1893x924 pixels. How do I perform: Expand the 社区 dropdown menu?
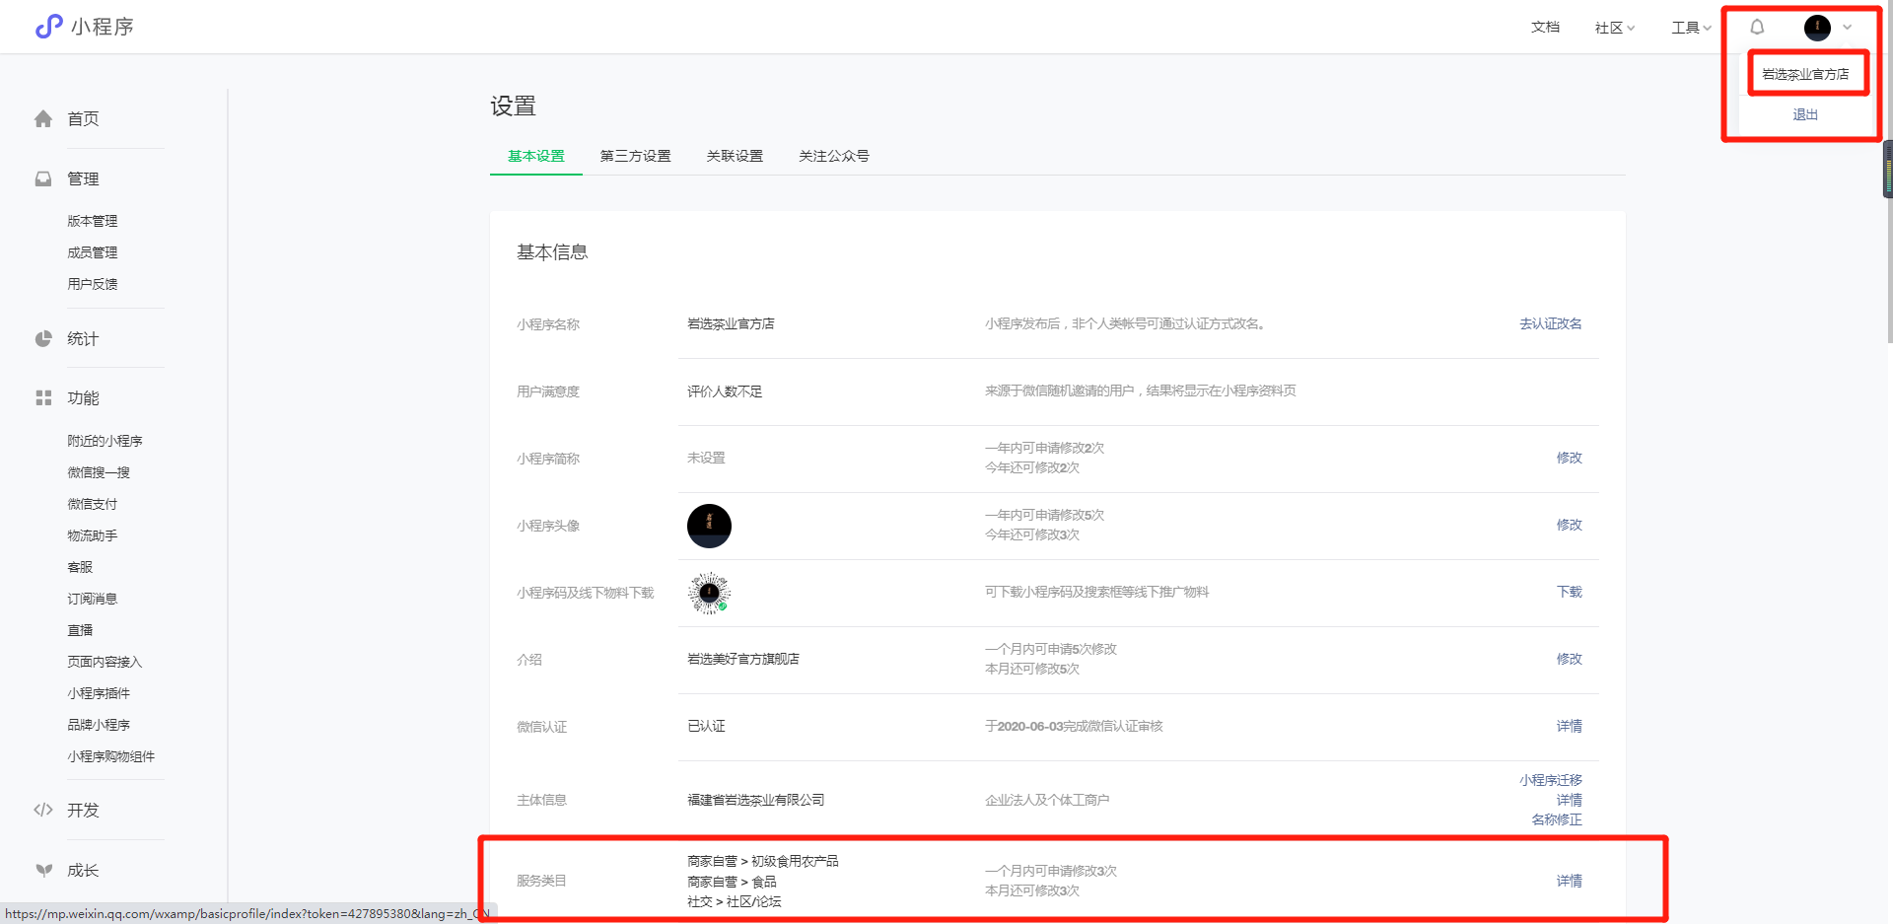point(1615,28)
